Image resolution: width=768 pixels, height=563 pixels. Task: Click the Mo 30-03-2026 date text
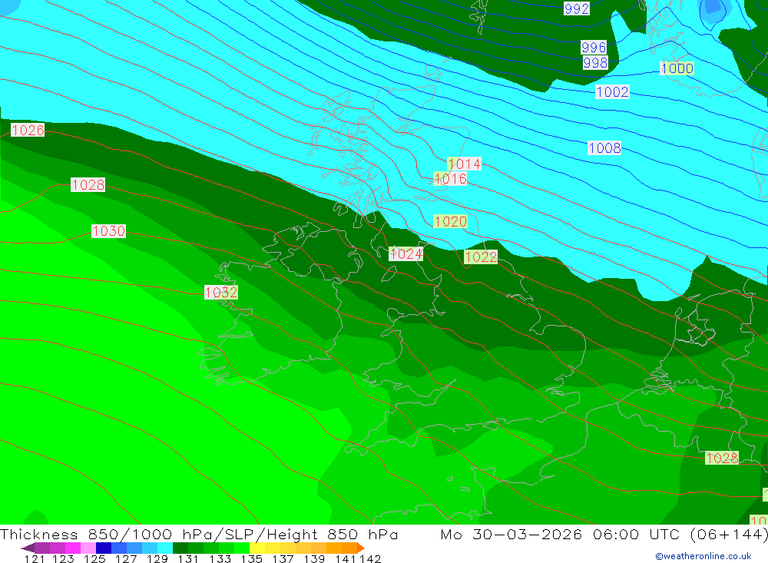(511, 534)
